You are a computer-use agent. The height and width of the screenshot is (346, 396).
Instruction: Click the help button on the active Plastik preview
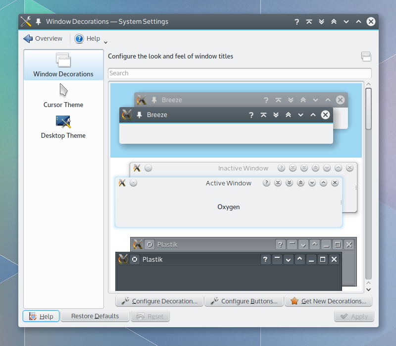pos(265,260)
